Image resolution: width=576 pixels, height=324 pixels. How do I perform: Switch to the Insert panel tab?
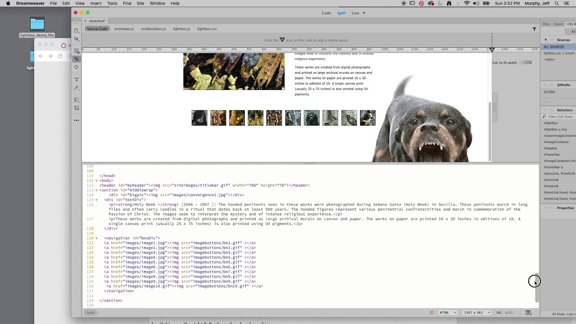coord(558,24)
